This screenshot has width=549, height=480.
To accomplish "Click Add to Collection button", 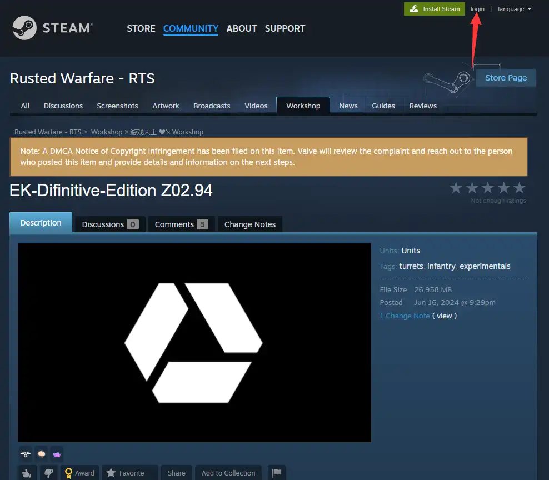I will coord(228,473).
